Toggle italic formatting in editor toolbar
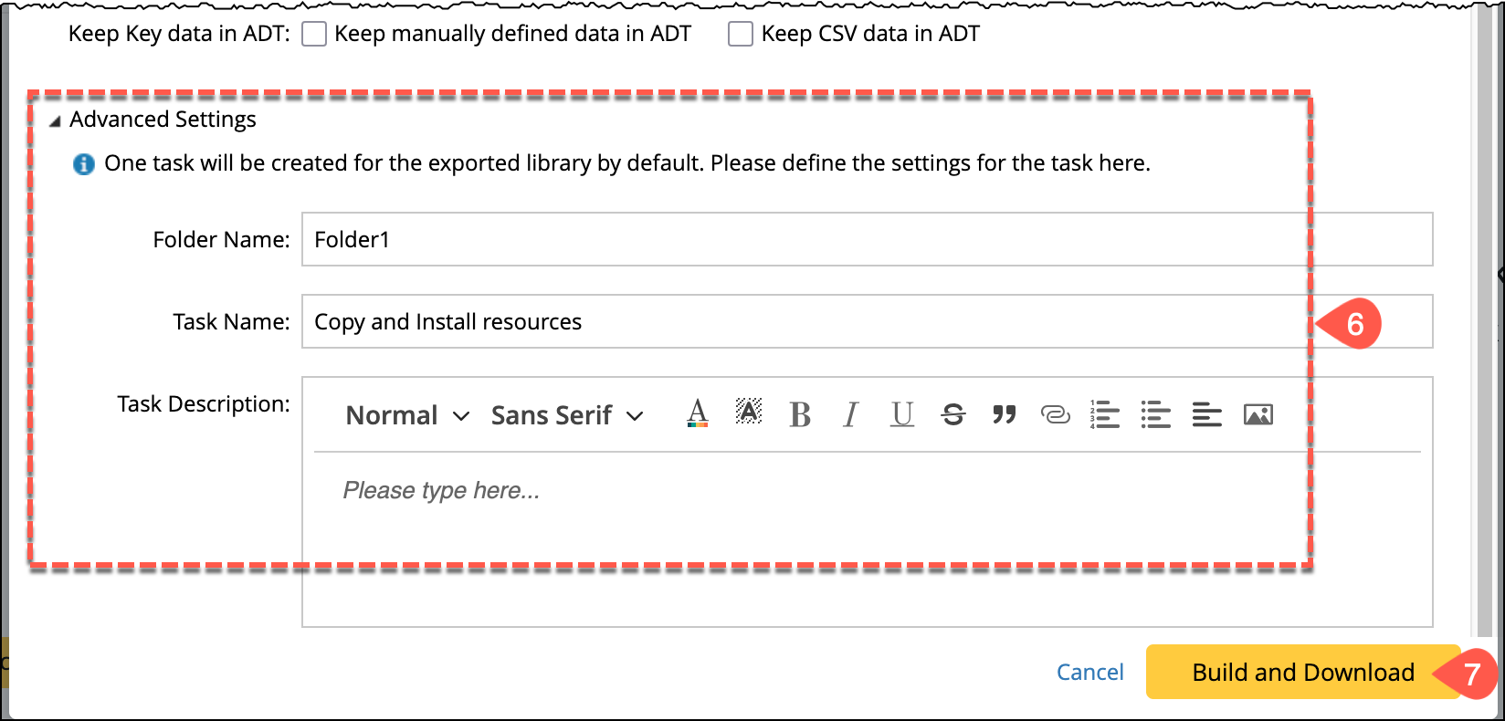 coord(851,415)
